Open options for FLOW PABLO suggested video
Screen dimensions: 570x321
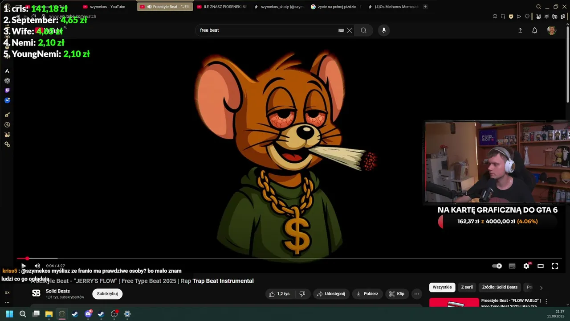click(546, 301)
